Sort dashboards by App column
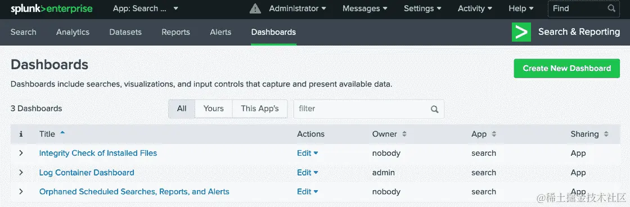 (483, 134)
